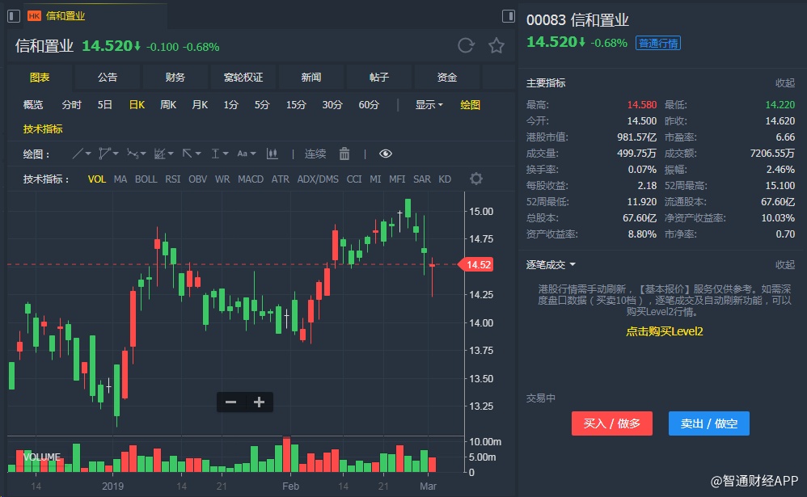Switch to the 财务 tab
Screen dimensions: 807x497
[x=175, y=78]
